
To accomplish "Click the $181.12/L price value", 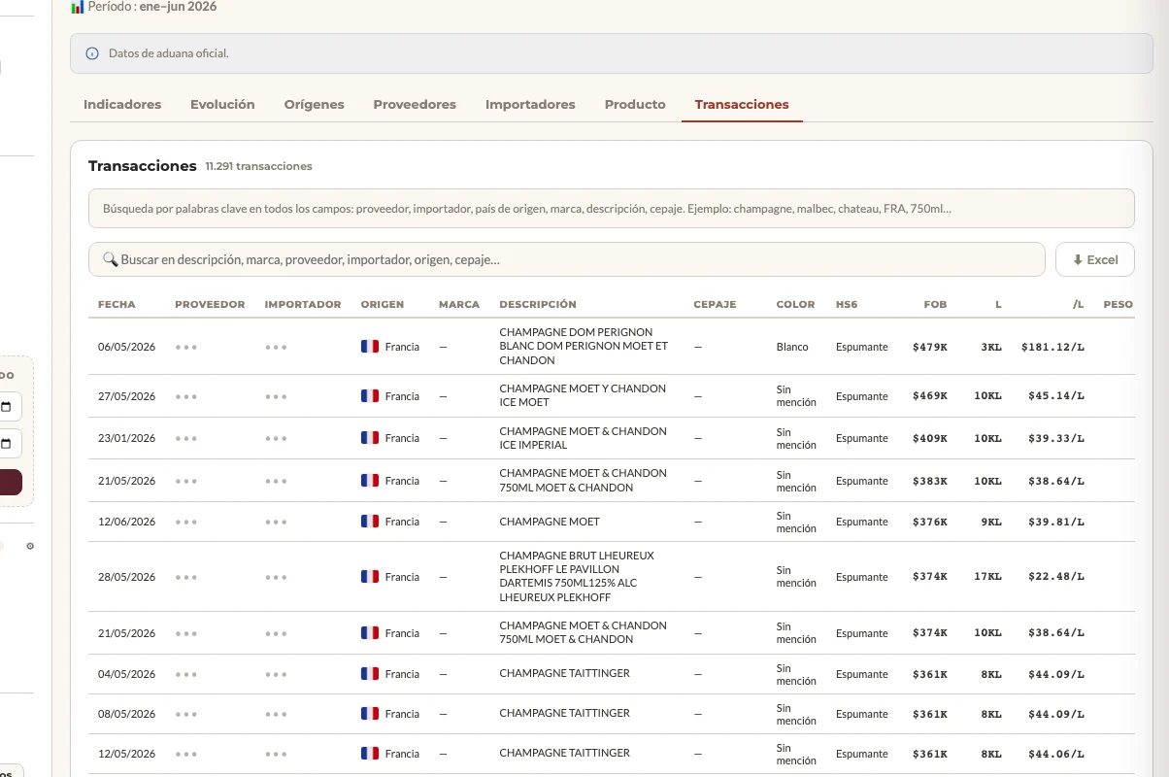I will (x=1052, y=347).
